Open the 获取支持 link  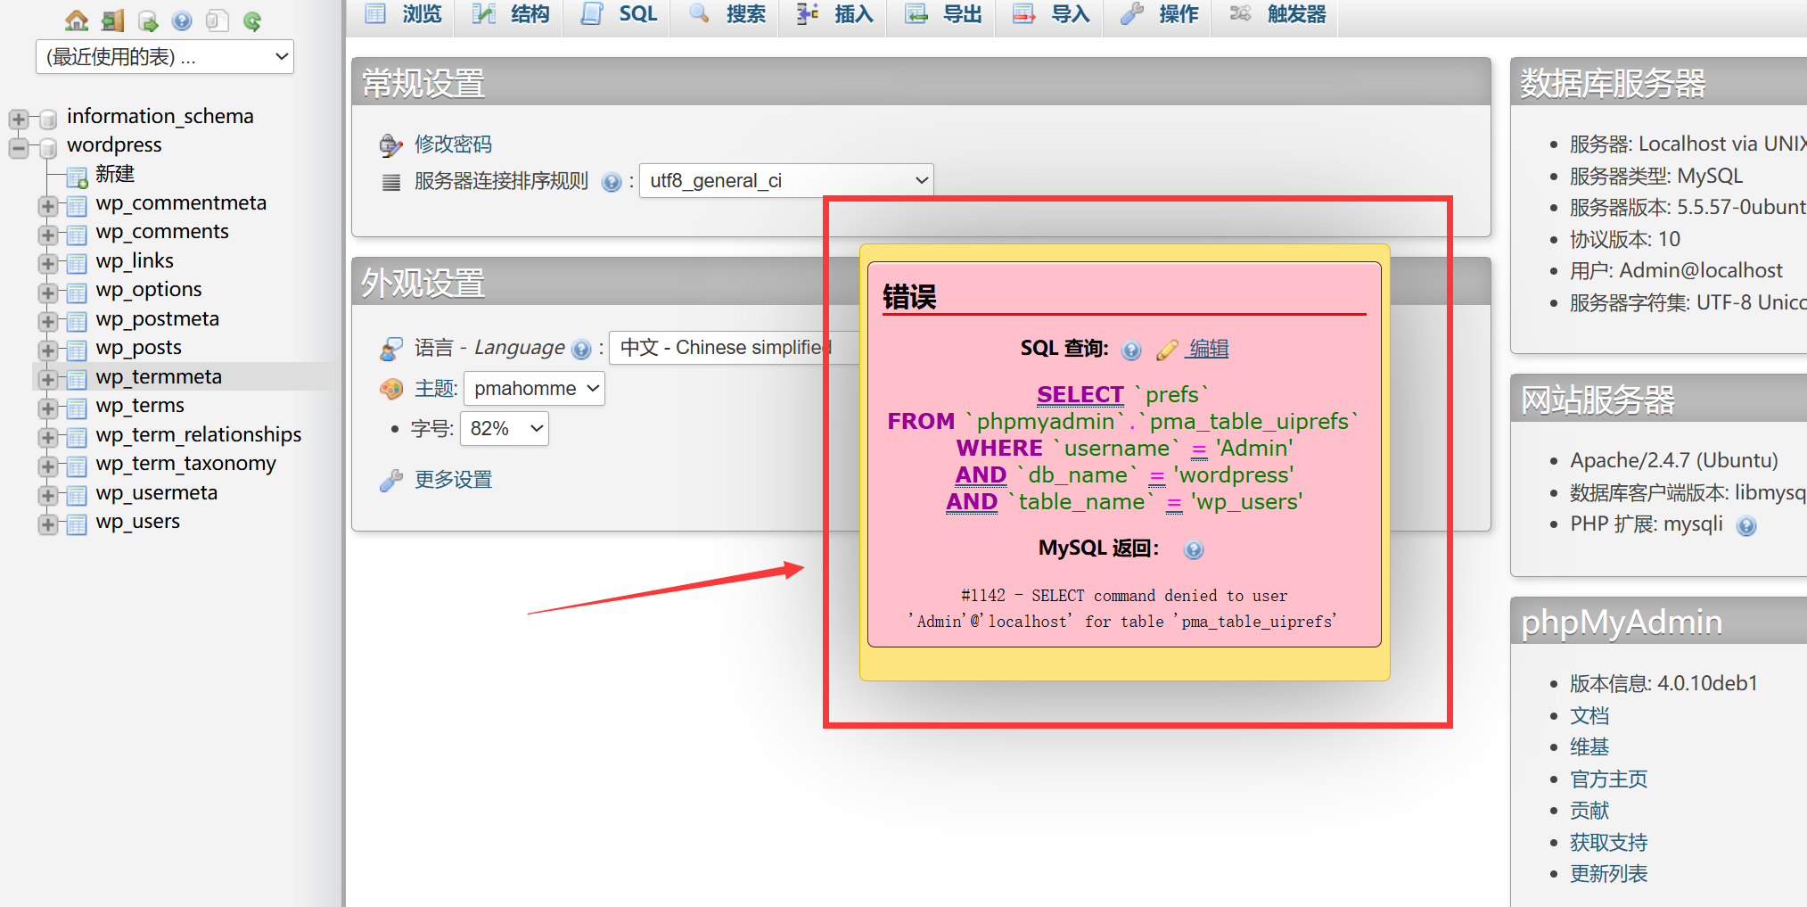click(x=1608, y=843)
